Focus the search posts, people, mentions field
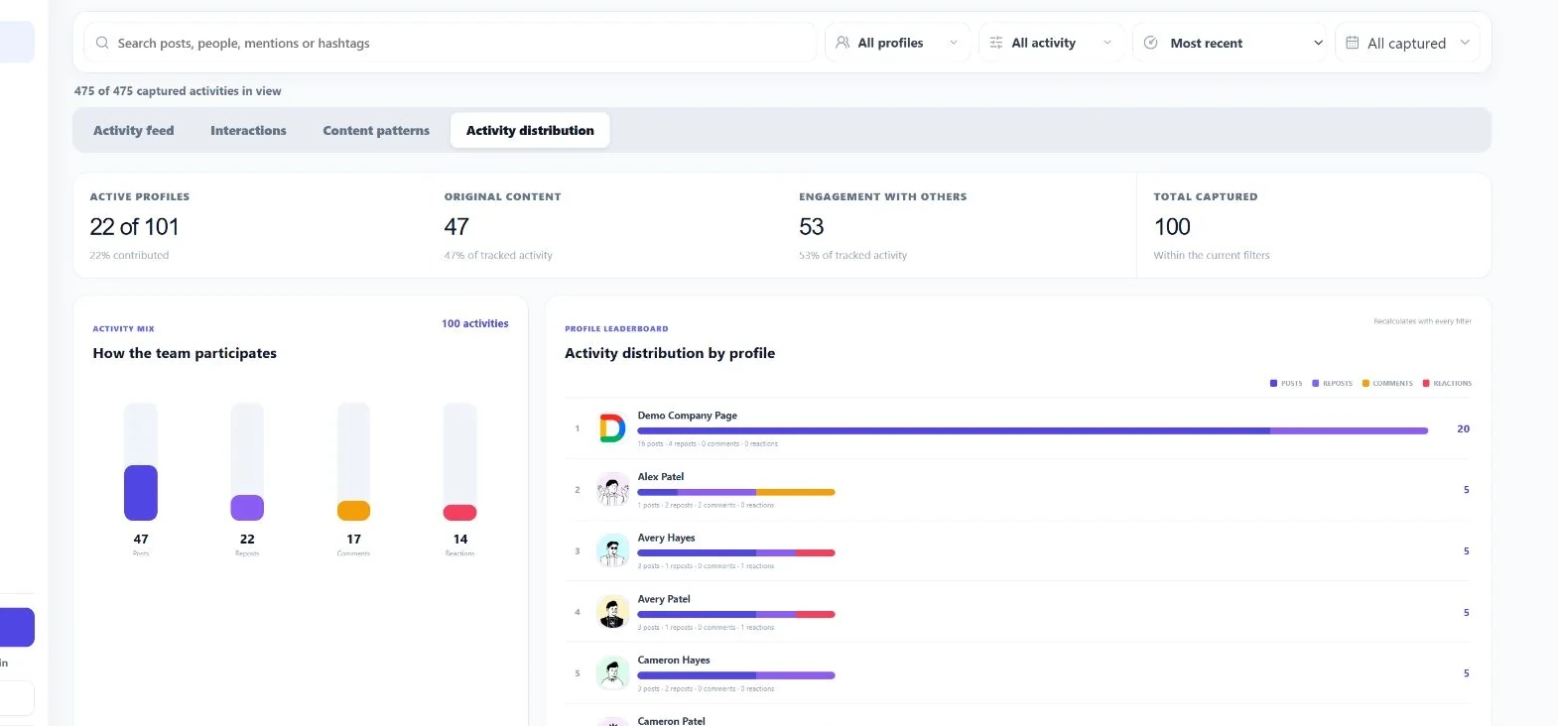The image size is (1558, 726). (451, 43)
